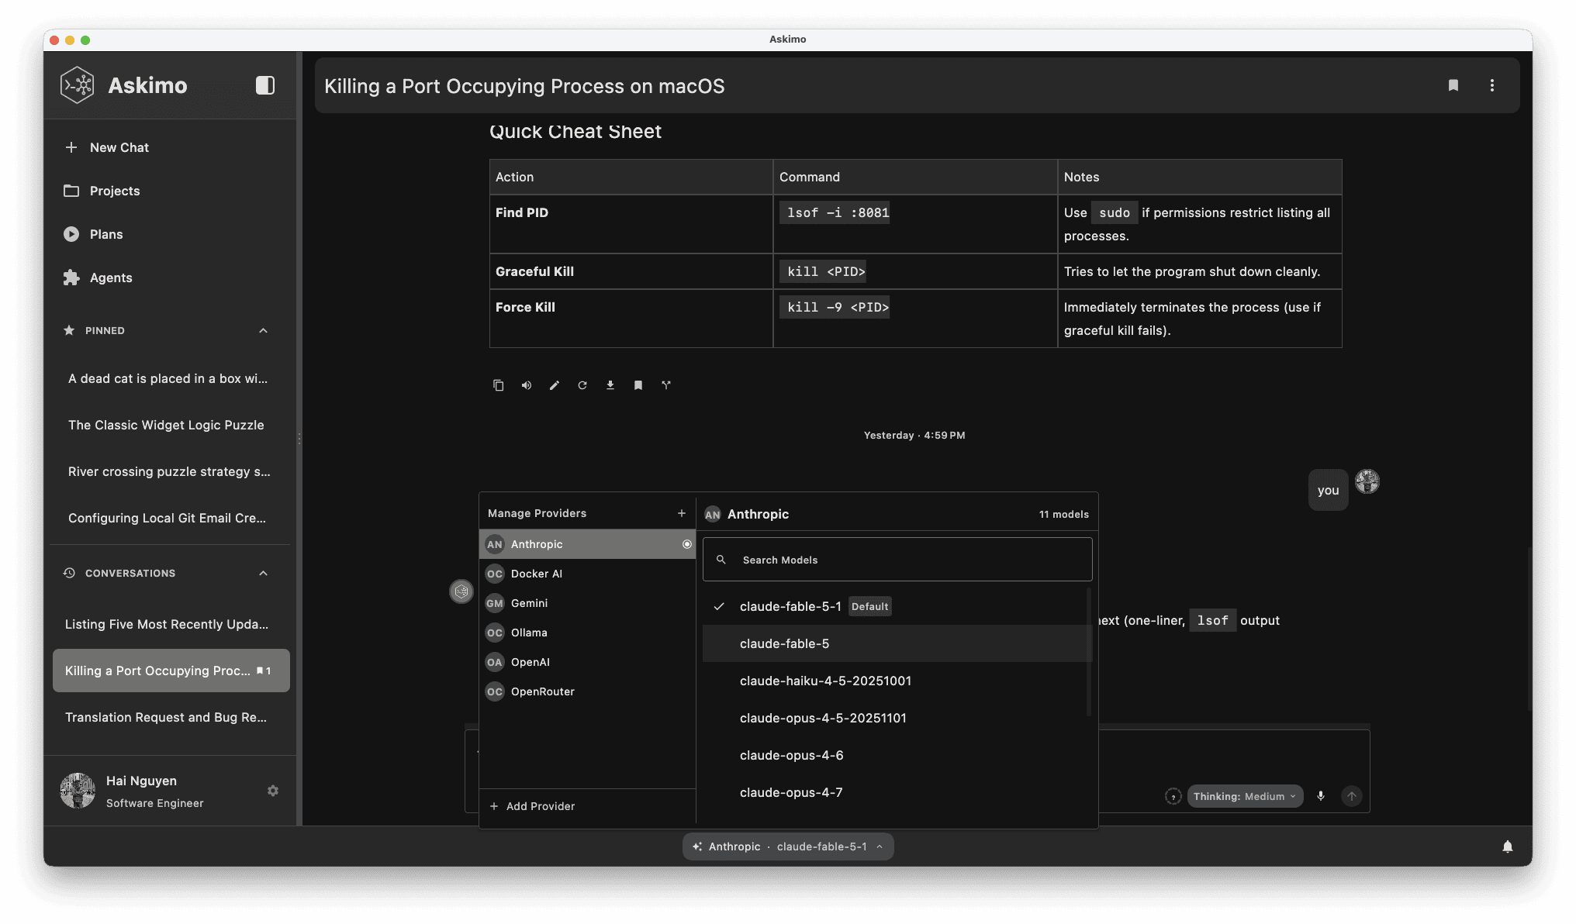
Task: Click the Askimo logo icon
Action: 78,85
